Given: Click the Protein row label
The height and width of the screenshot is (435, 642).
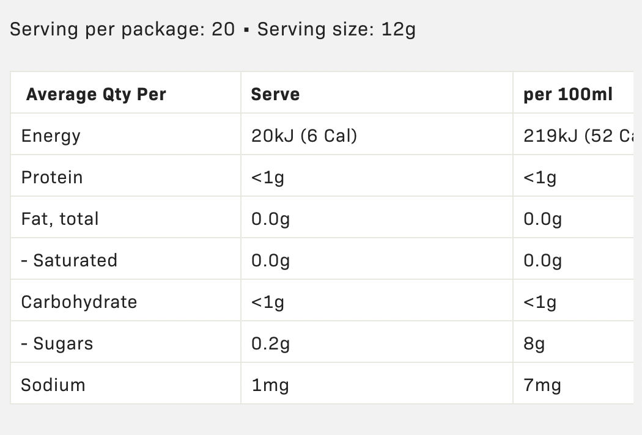Looking at the screenshot, I should (x=52, y=177).
